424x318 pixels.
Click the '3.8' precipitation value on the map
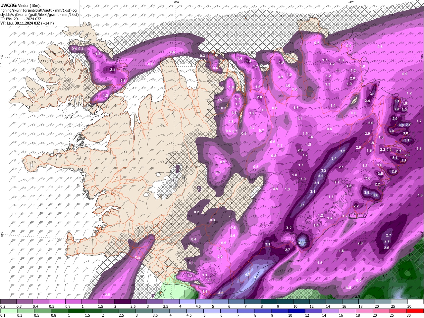pyautogui.click(x=367, y=193)
